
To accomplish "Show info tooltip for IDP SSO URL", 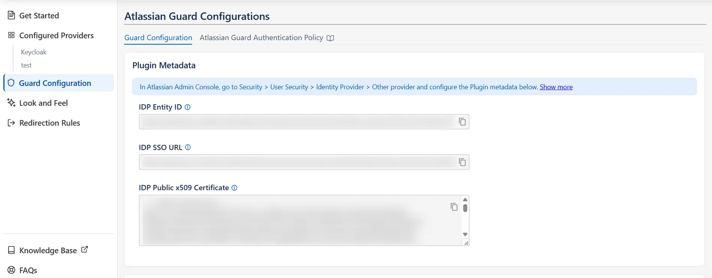I will point(188,147).
